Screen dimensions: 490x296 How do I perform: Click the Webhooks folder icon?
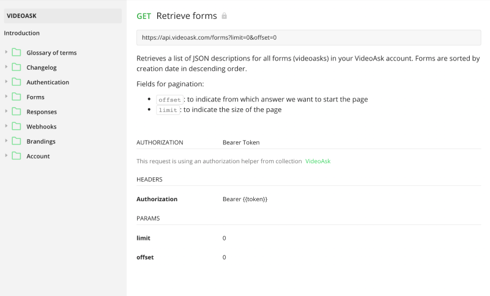pyautogui.click(x=16, y=127)
